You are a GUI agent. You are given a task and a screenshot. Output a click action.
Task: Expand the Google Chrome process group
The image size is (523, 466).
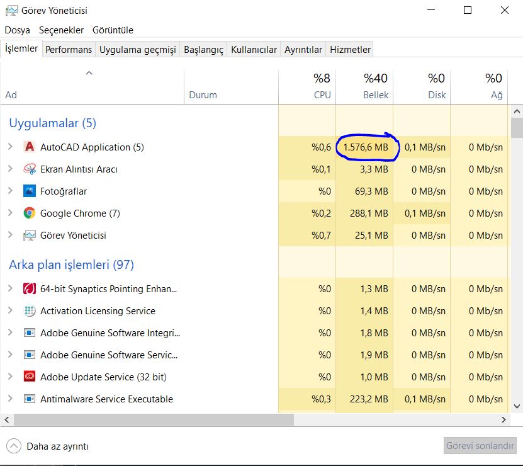[10, 213]
